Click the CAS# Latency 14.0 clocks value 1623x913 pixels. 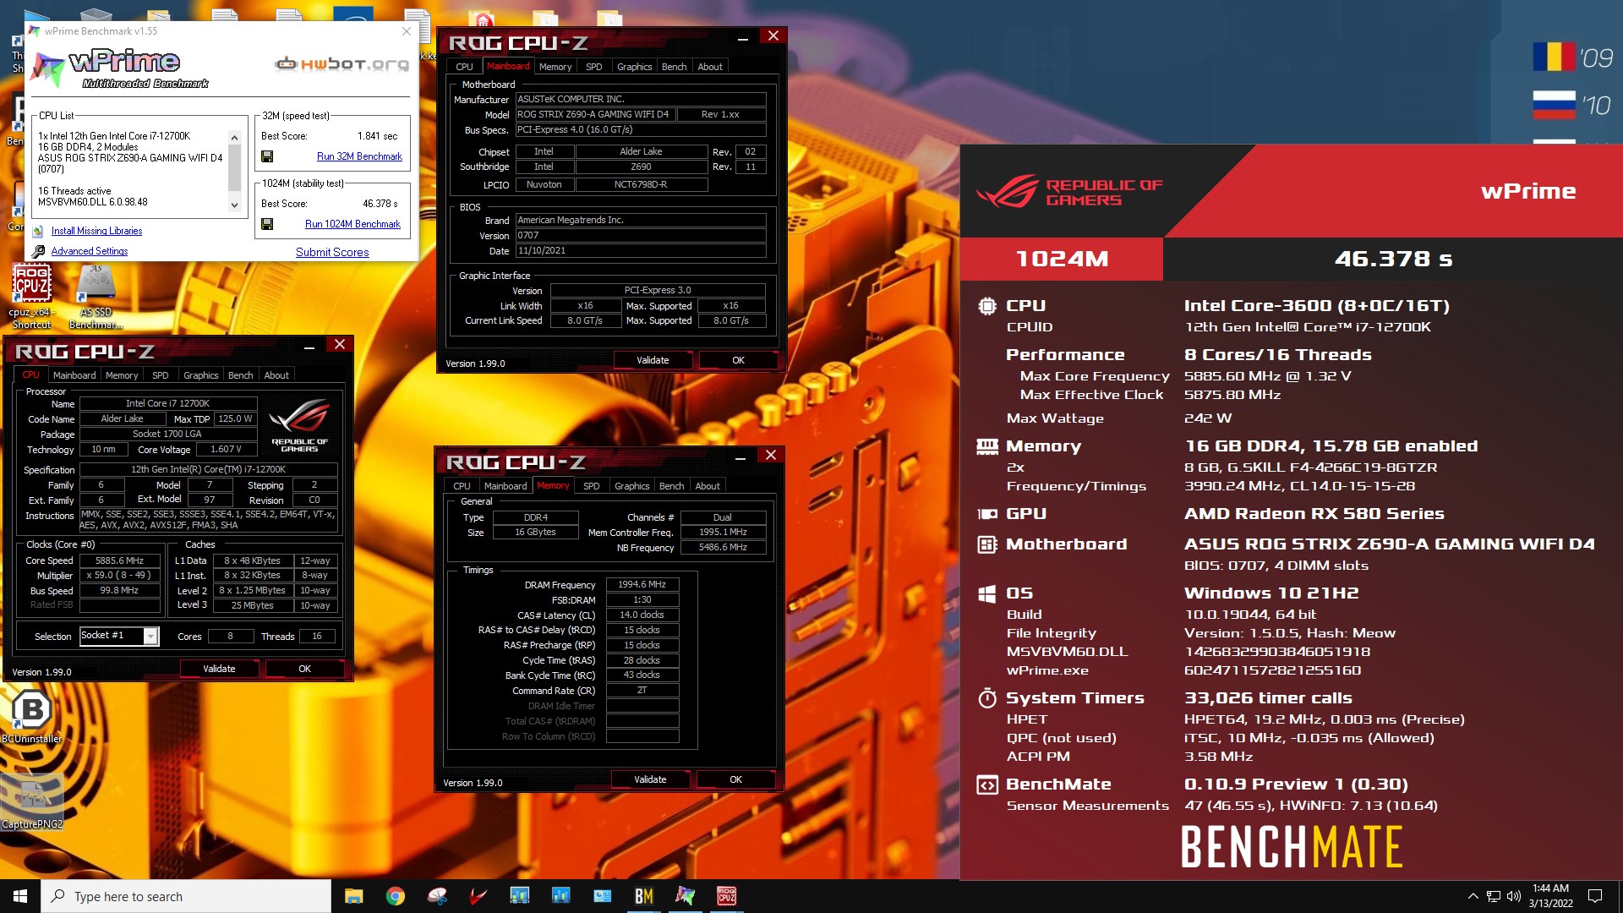642,615
